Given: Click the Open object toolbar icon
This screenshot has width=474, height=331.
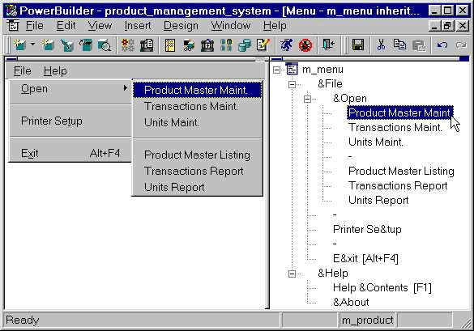Looking at the screenshot, I should tap(66, 45).
